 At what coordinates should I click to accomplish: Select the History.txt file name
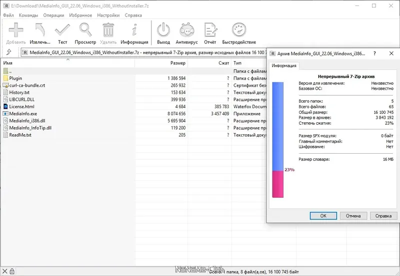(19, 93)
